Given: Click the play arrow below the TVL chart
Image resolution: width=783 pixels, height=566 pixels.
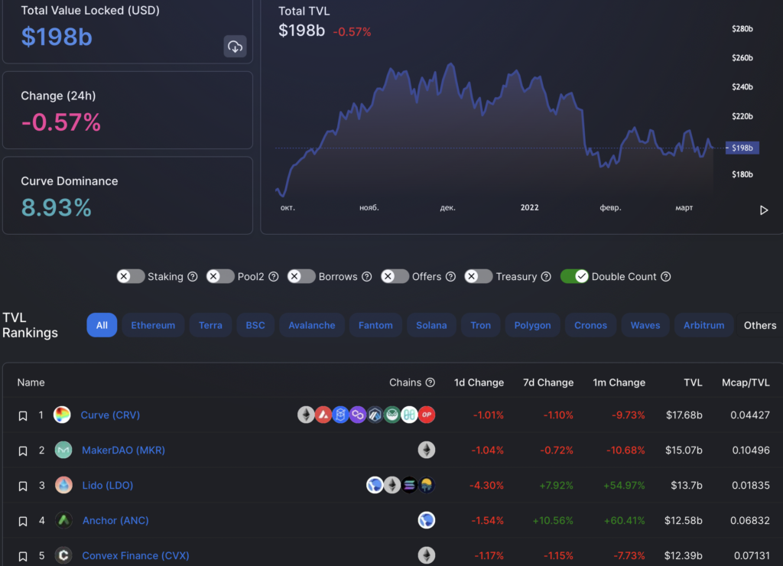Looking at the screenshot, I should click(x=762, y=210).
